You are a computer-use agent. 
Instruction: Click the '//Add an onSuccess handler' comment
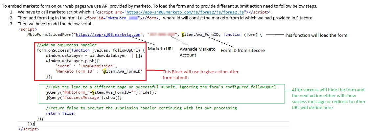coord(67,45)
